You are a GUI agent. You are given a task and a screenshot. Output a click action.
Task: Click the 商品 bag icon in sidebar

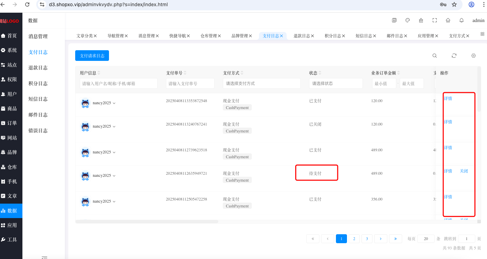tap(3, 108)
